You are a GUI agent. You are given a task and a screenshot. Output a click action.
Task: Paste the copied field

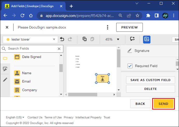pos(92,39)
